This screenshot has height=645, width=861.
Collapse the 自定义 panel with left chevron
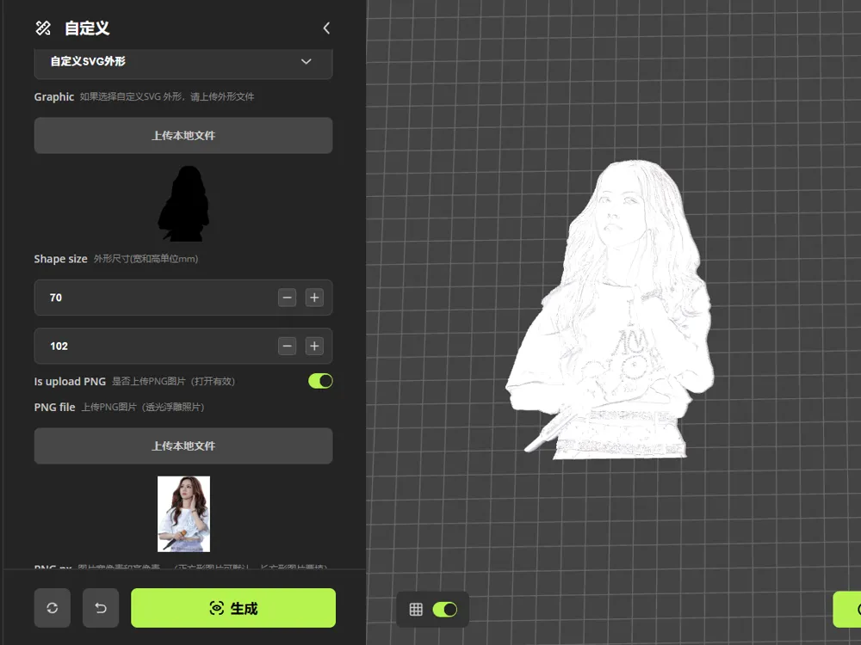[326, 28]
